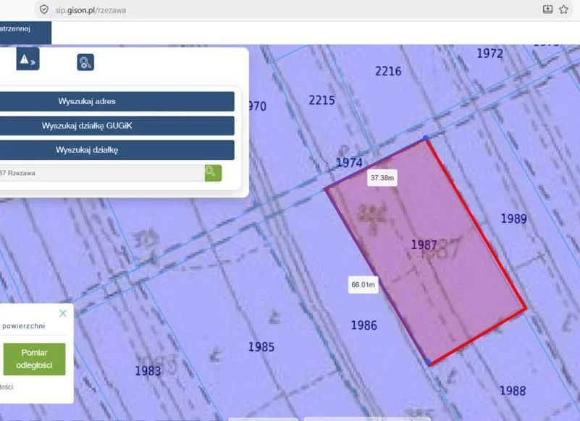Select the 66.01m measurement label

click(363, 284)
